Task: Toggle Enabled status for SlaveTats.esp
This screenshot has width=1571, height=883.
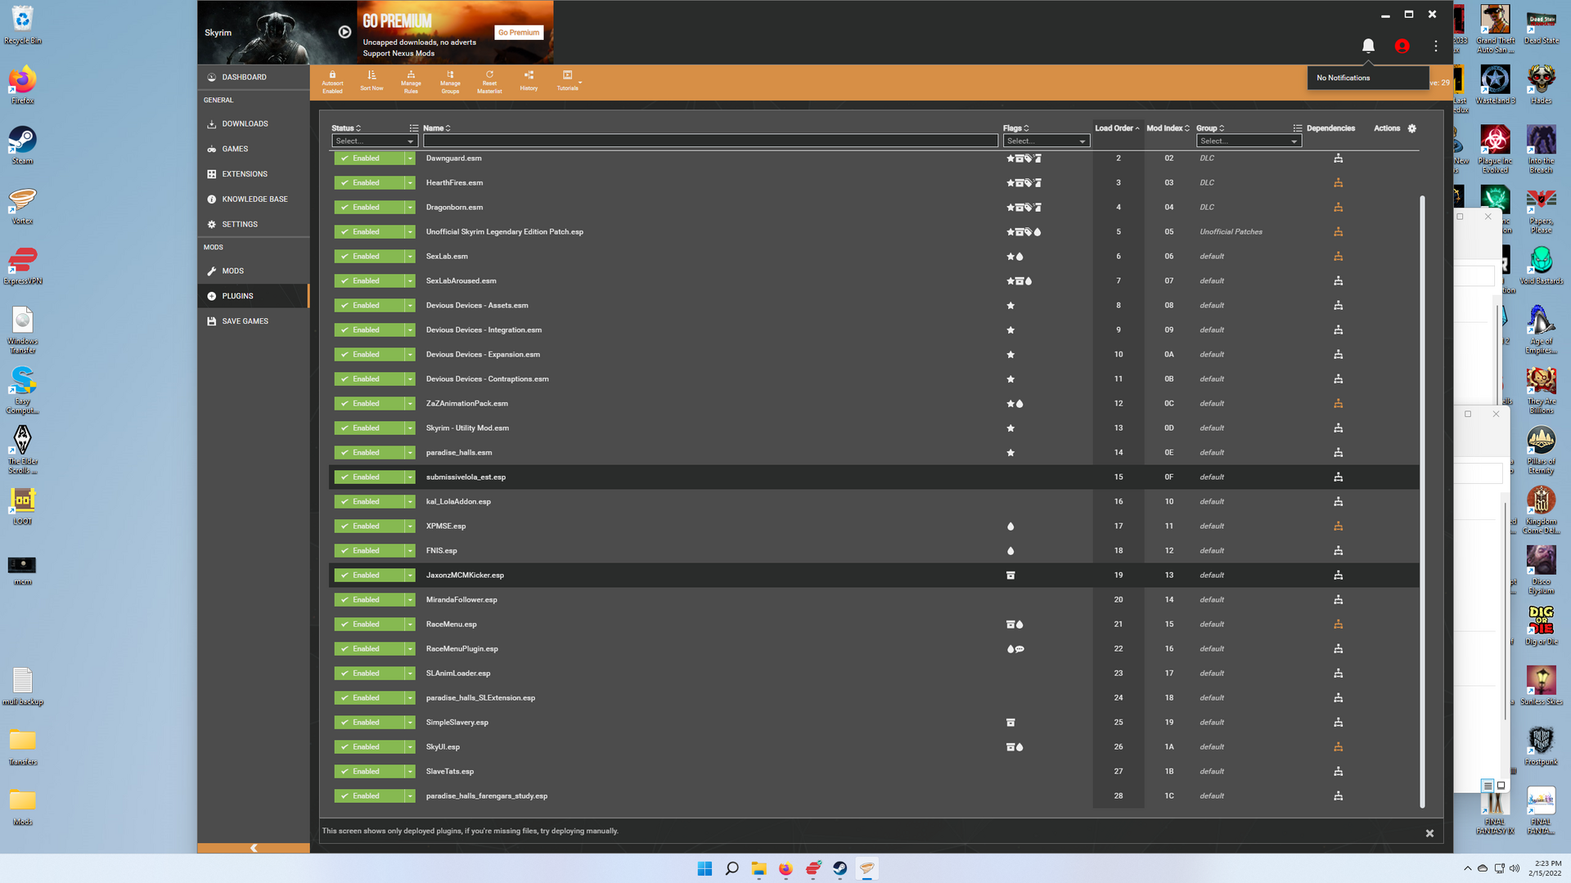Action: click(370, 771)
